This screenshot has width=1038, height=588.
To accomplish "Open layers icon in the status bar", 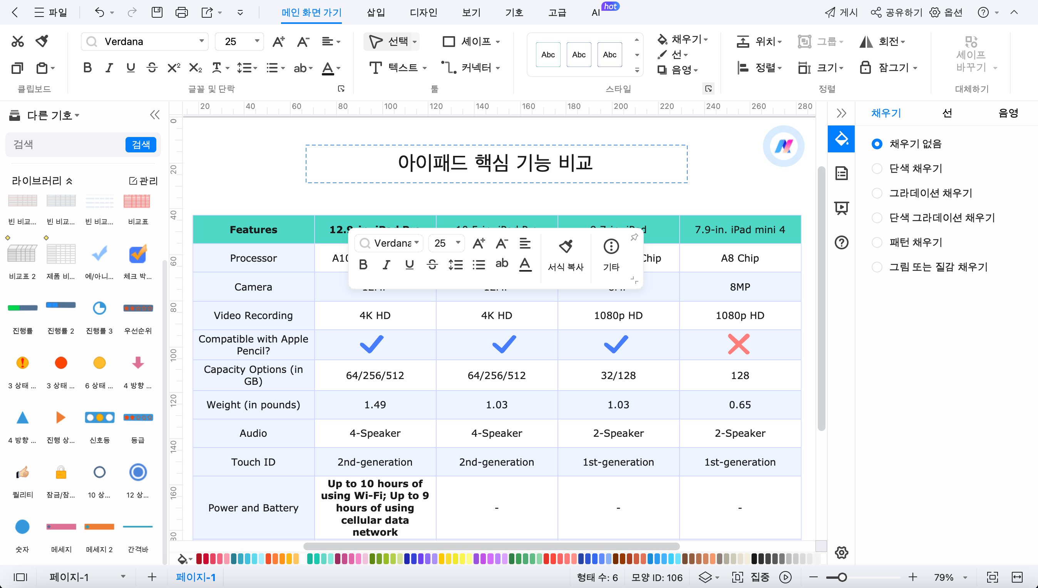I will (705, 577).
